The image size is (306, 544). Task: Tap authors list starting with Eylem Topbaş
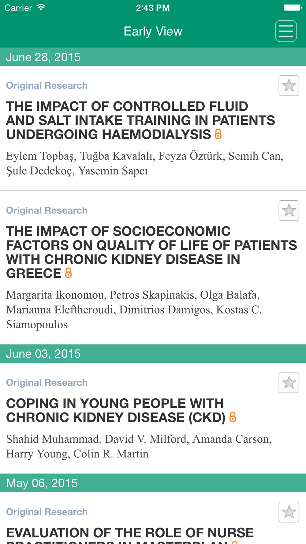145,163
